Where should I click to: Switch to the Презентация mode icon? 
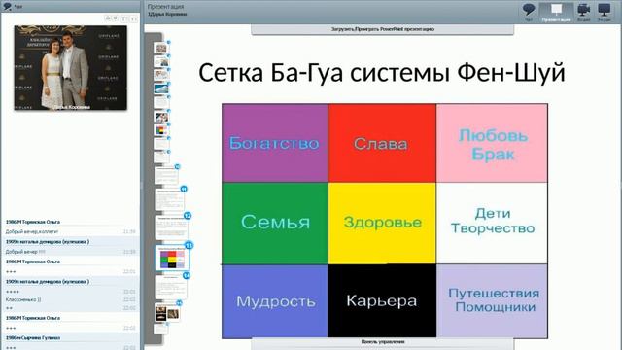556,12
